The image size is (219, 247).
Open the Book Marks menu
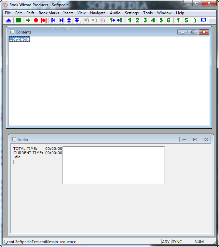pos(49,13)
